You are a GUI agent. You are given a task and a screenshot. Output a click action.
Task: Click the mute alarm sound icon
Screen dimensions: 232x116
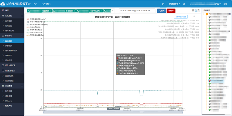184,4
